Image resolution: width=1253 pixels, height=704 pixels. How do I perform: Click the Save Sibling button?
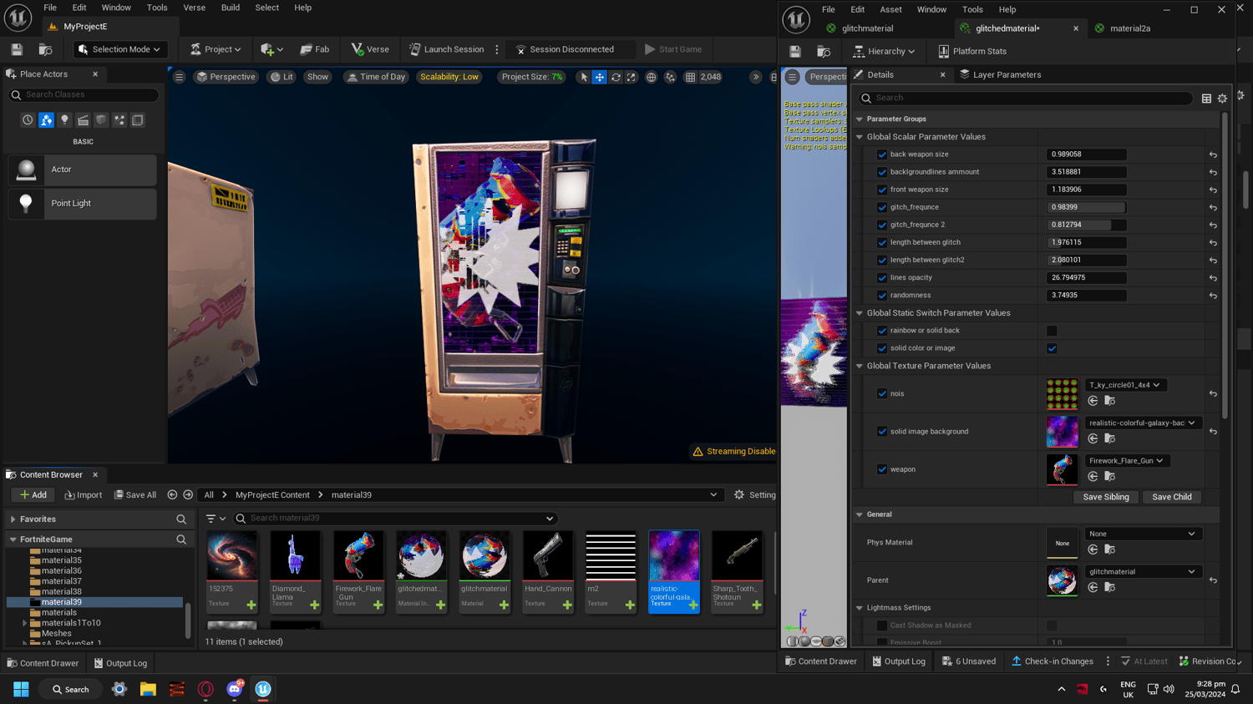tap(1105, 497)
